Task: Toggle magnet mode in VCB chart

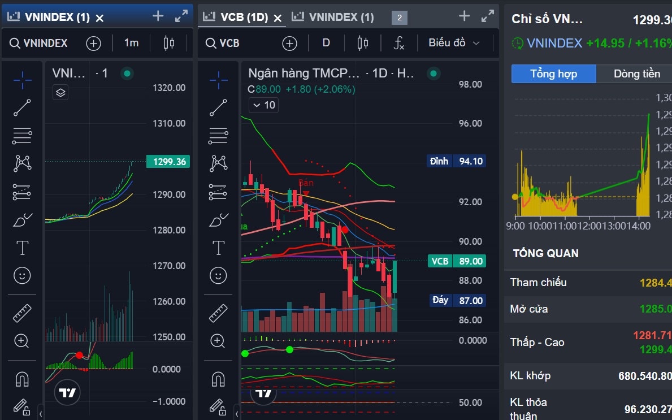Action: tap(219, 379)
